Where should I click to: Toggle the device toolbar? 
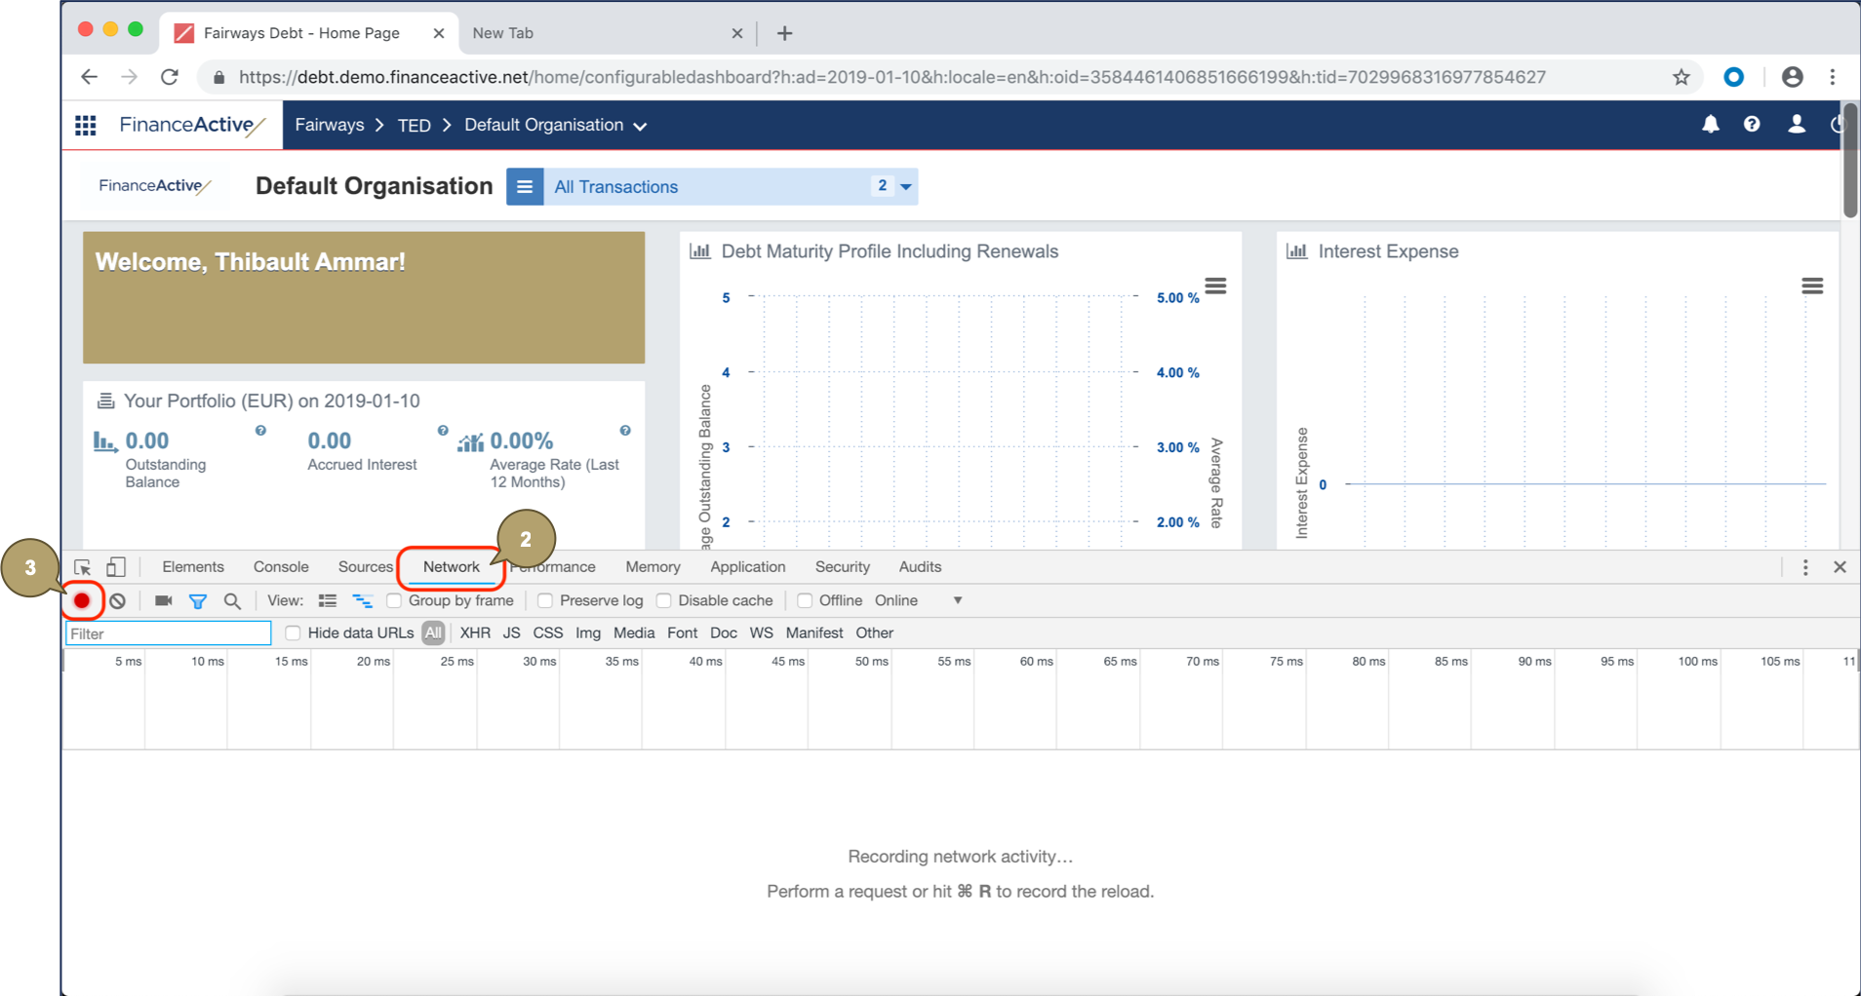pyautogui.click(x=116, y=566)
